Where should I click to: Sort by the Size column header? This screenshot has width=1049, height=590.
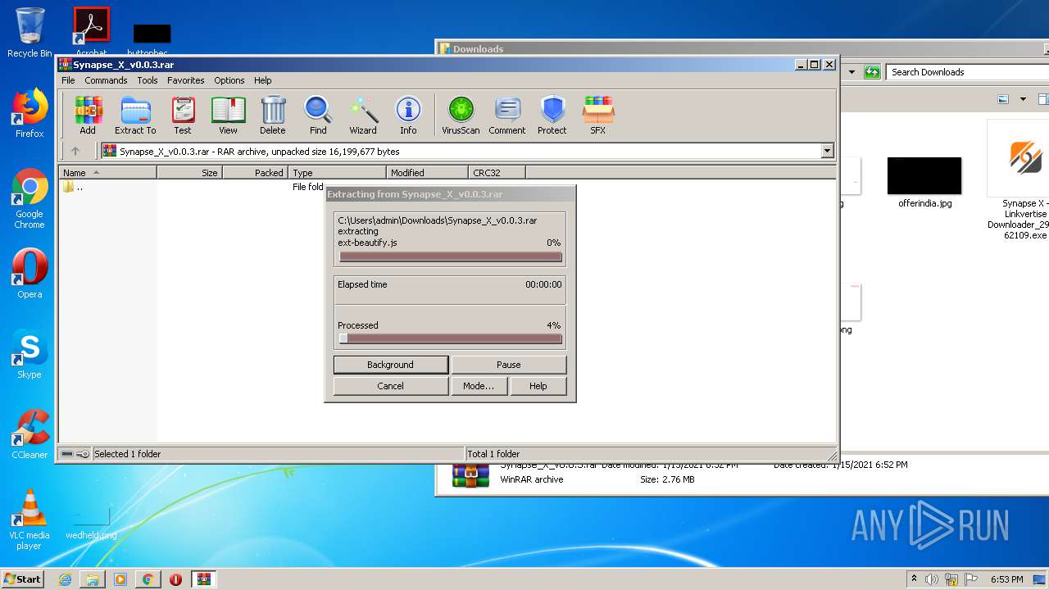pos(189,172)
